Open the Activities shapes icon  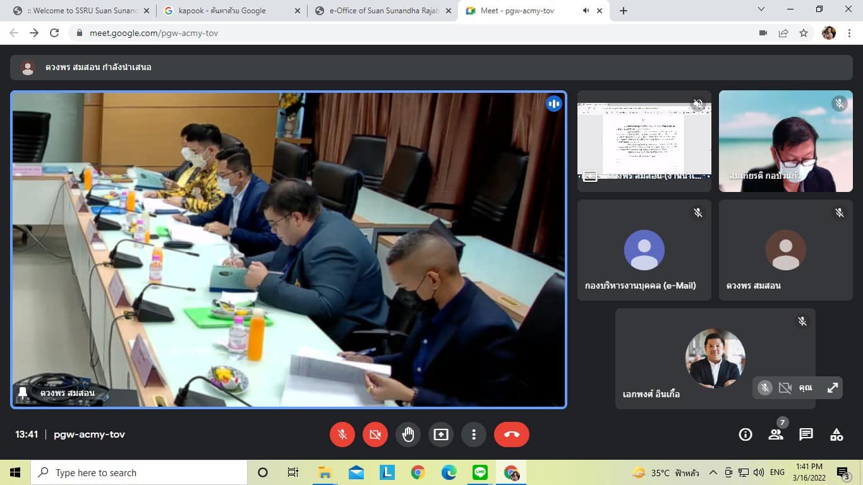tap(836, 434)
